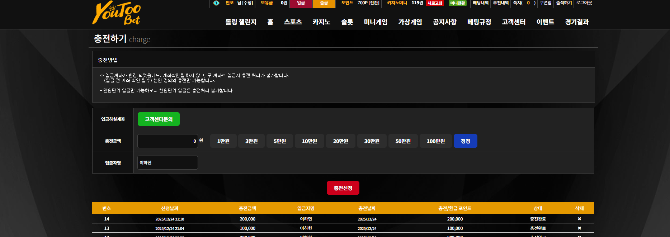Click the 입금자명 depositor name field

167,162
